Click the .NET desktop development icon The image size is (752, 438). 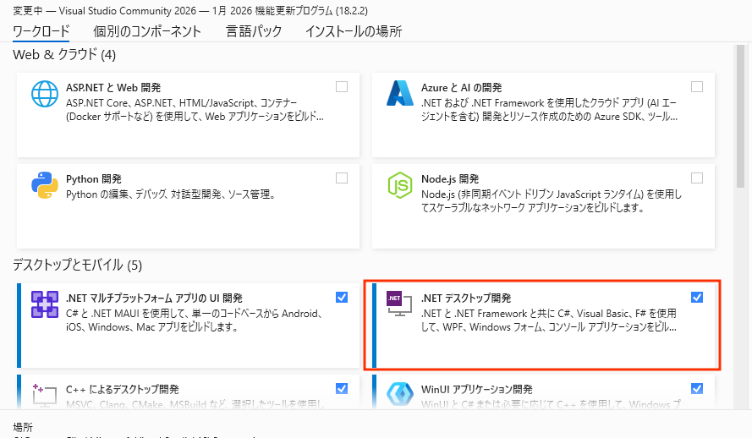pos(398,304)
